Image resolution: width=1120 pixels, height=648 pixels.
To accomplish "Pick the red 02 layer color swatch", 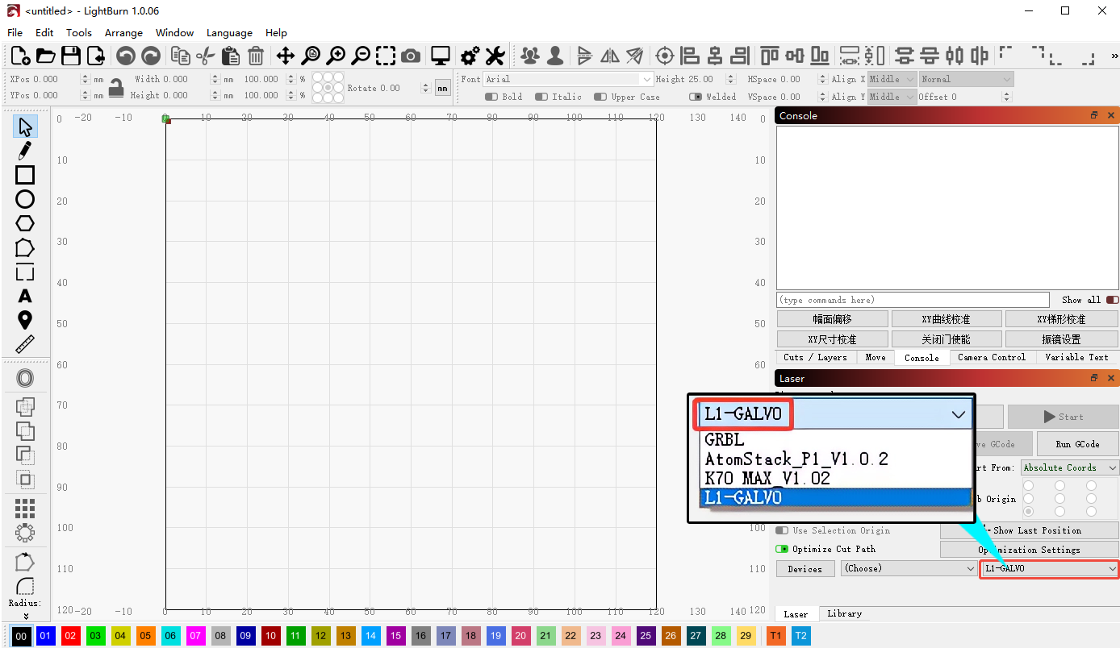I will coord(71,636).
